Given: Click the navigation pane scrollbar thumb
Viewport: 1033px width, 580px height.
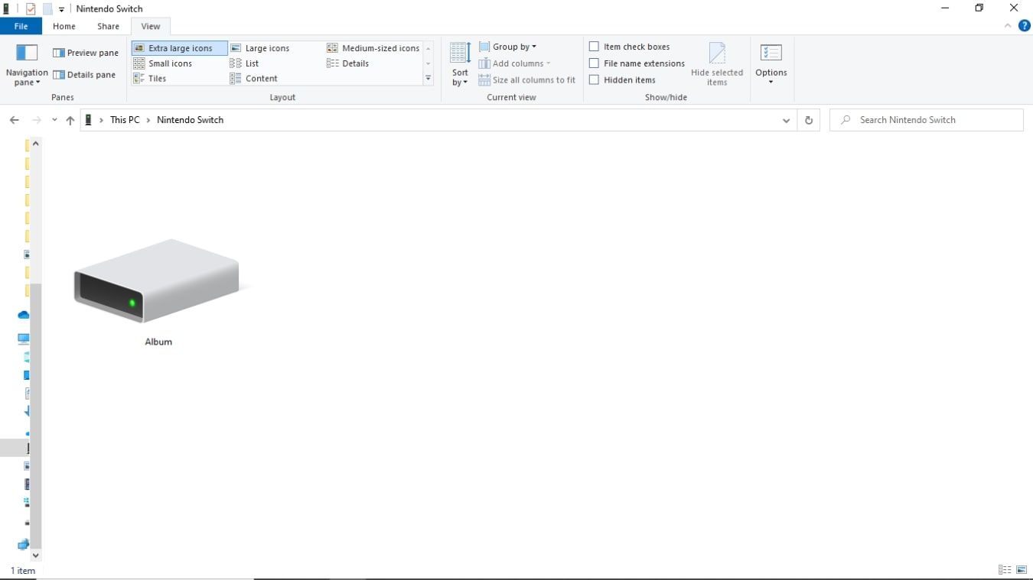Looking at the screenshot, I should click(35, 416).
